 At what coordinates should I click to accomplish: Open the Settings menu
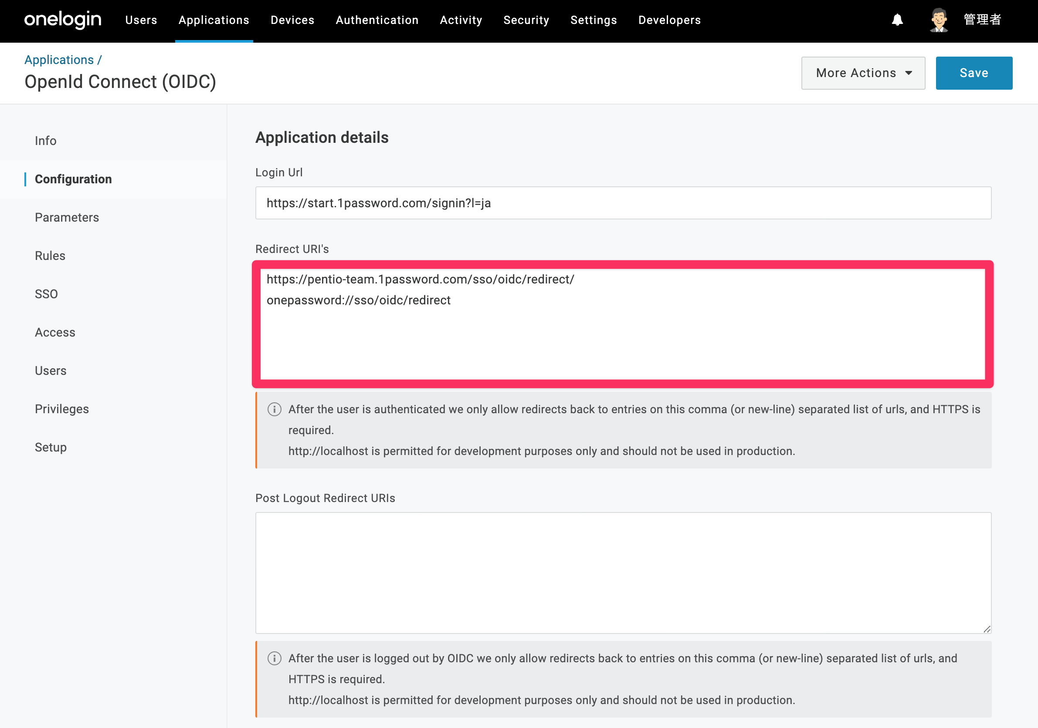click(594, 20)
